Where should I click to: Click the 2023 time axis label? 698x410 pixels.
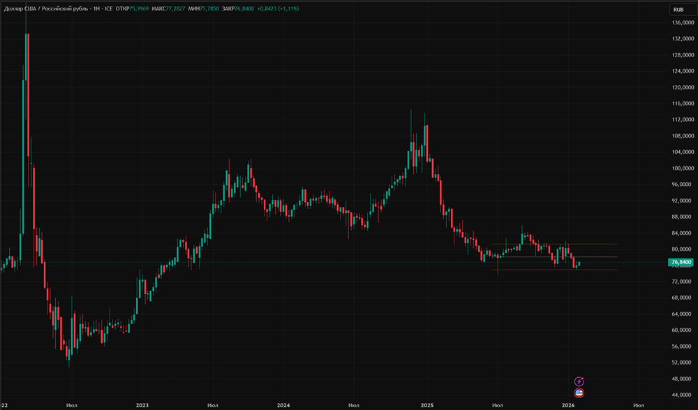142,405
